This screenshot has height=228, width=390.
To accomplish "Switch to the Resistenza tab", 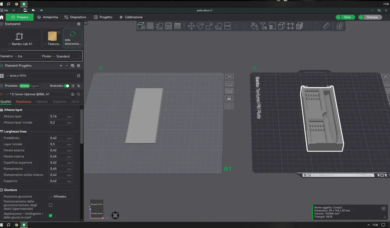I will pos(23,102).
